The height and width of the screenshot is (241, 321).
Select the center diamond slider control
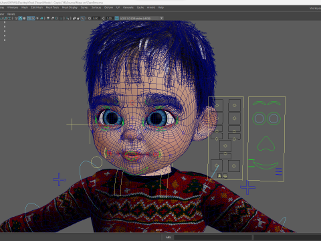tap(225, 146)
